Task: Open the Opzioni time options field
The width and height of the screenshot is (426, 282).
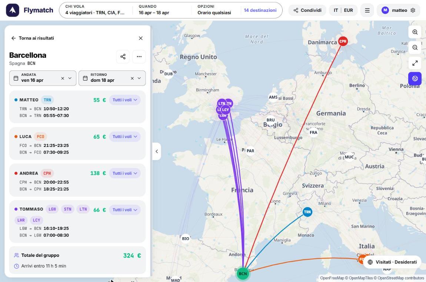Action: (x=216, y=10)
